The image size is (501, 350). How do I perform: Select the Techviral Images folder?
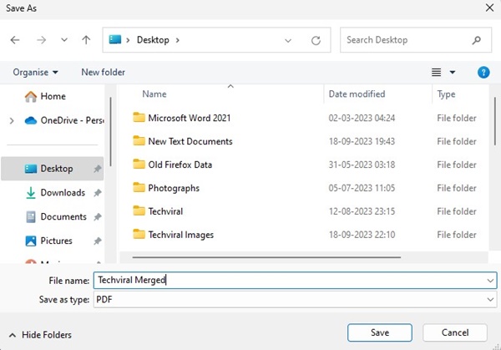(x=181, y=235)
